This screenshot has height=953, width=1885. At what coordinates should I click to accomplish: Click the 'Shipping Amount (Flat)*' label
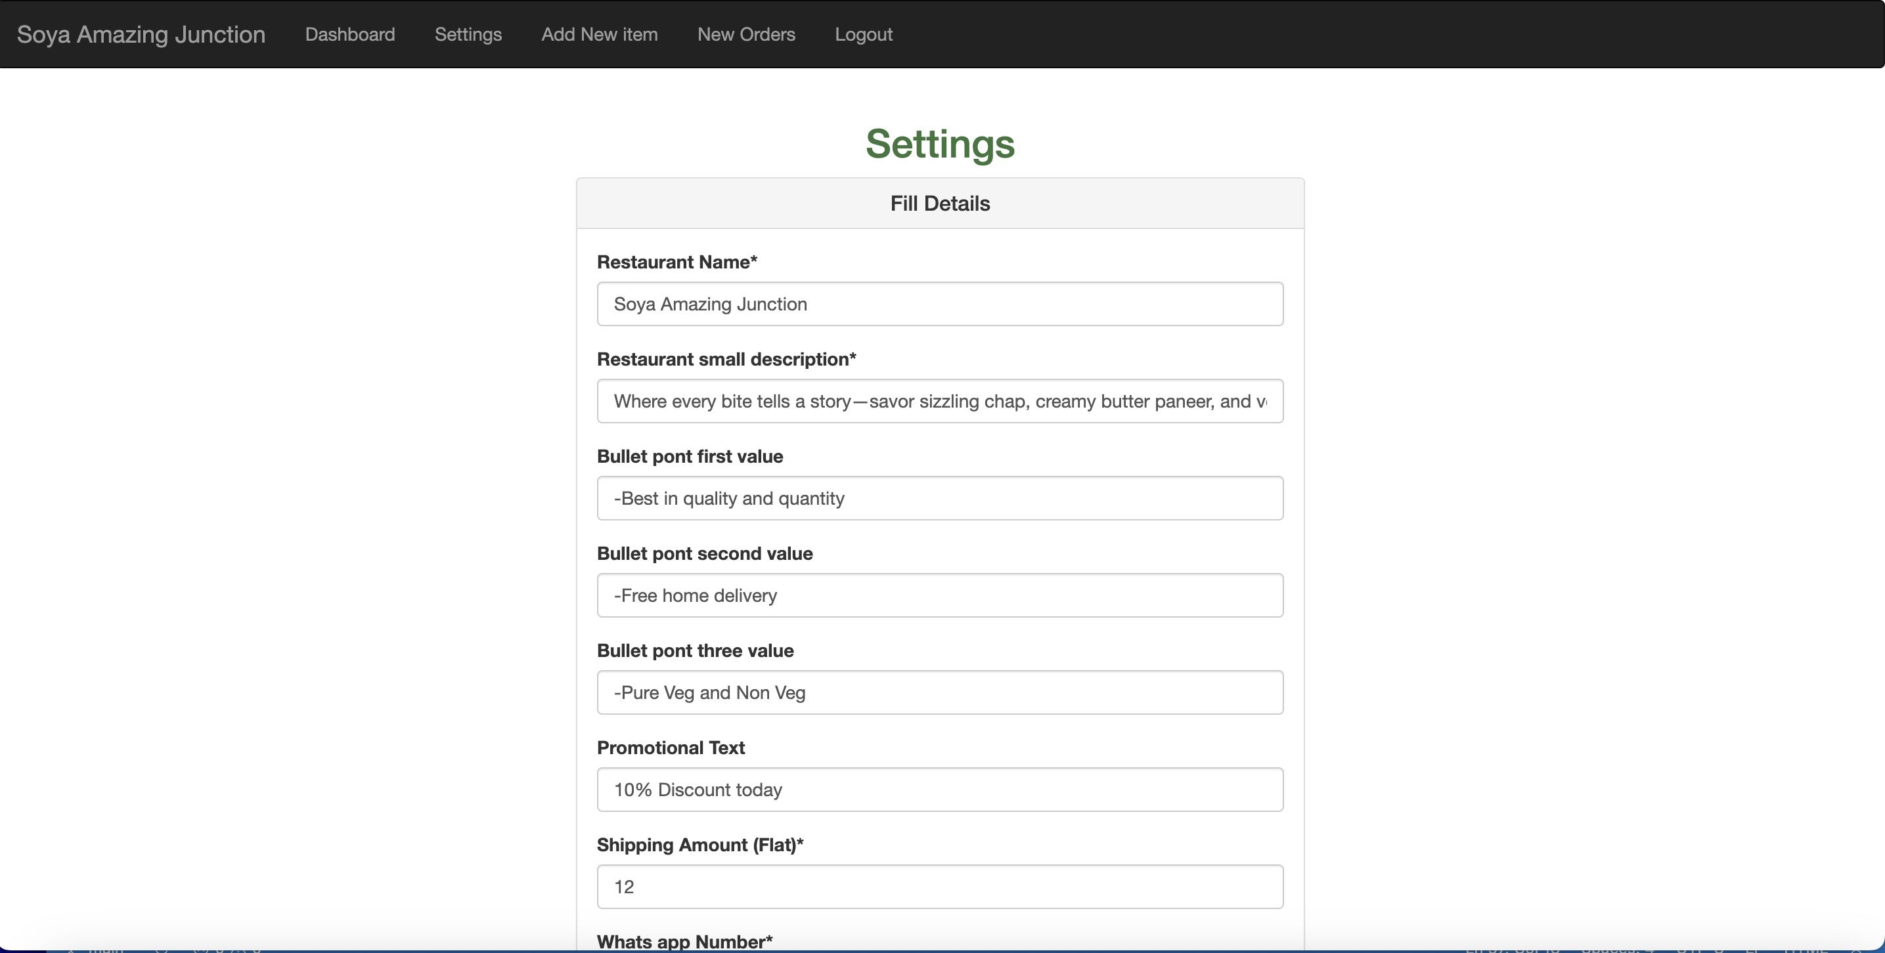pyautogui.click(x=699, y=845)
